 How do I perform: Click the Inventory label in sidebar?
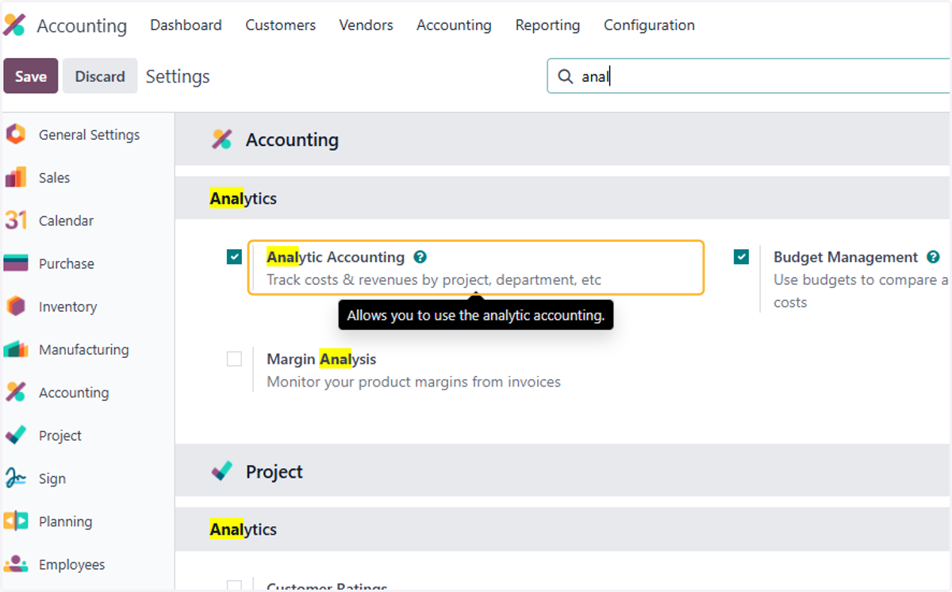pyautogui.click(x=67, y=306)
